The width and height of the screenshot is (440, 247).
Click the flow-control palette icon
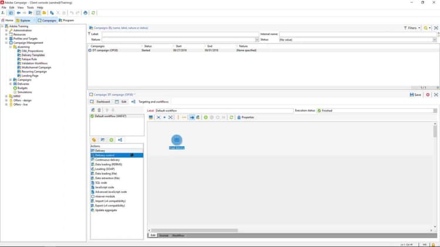(x=120, y=140)
